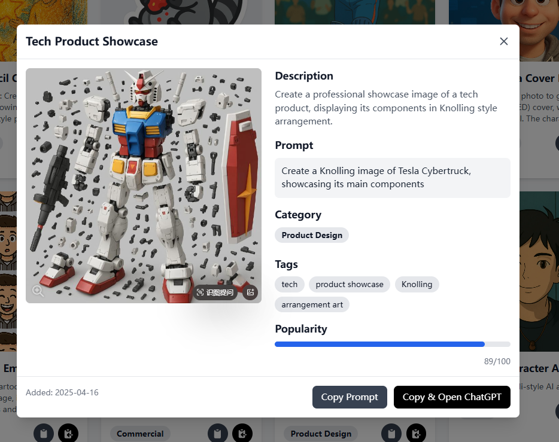559x442 pixels.
Task: Click the 识图提问 image question button
Action: pyautogui.click(x=215, y=292)
